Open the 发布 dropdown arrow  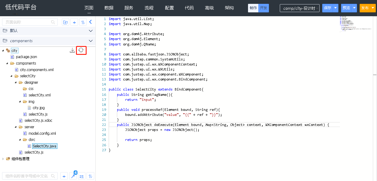(373, 8)
